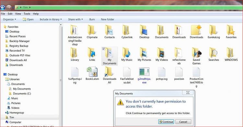Select Outlook-PST-files in navigation pane
This screenshot has width=243, height=127.
[x=18, y=55]
